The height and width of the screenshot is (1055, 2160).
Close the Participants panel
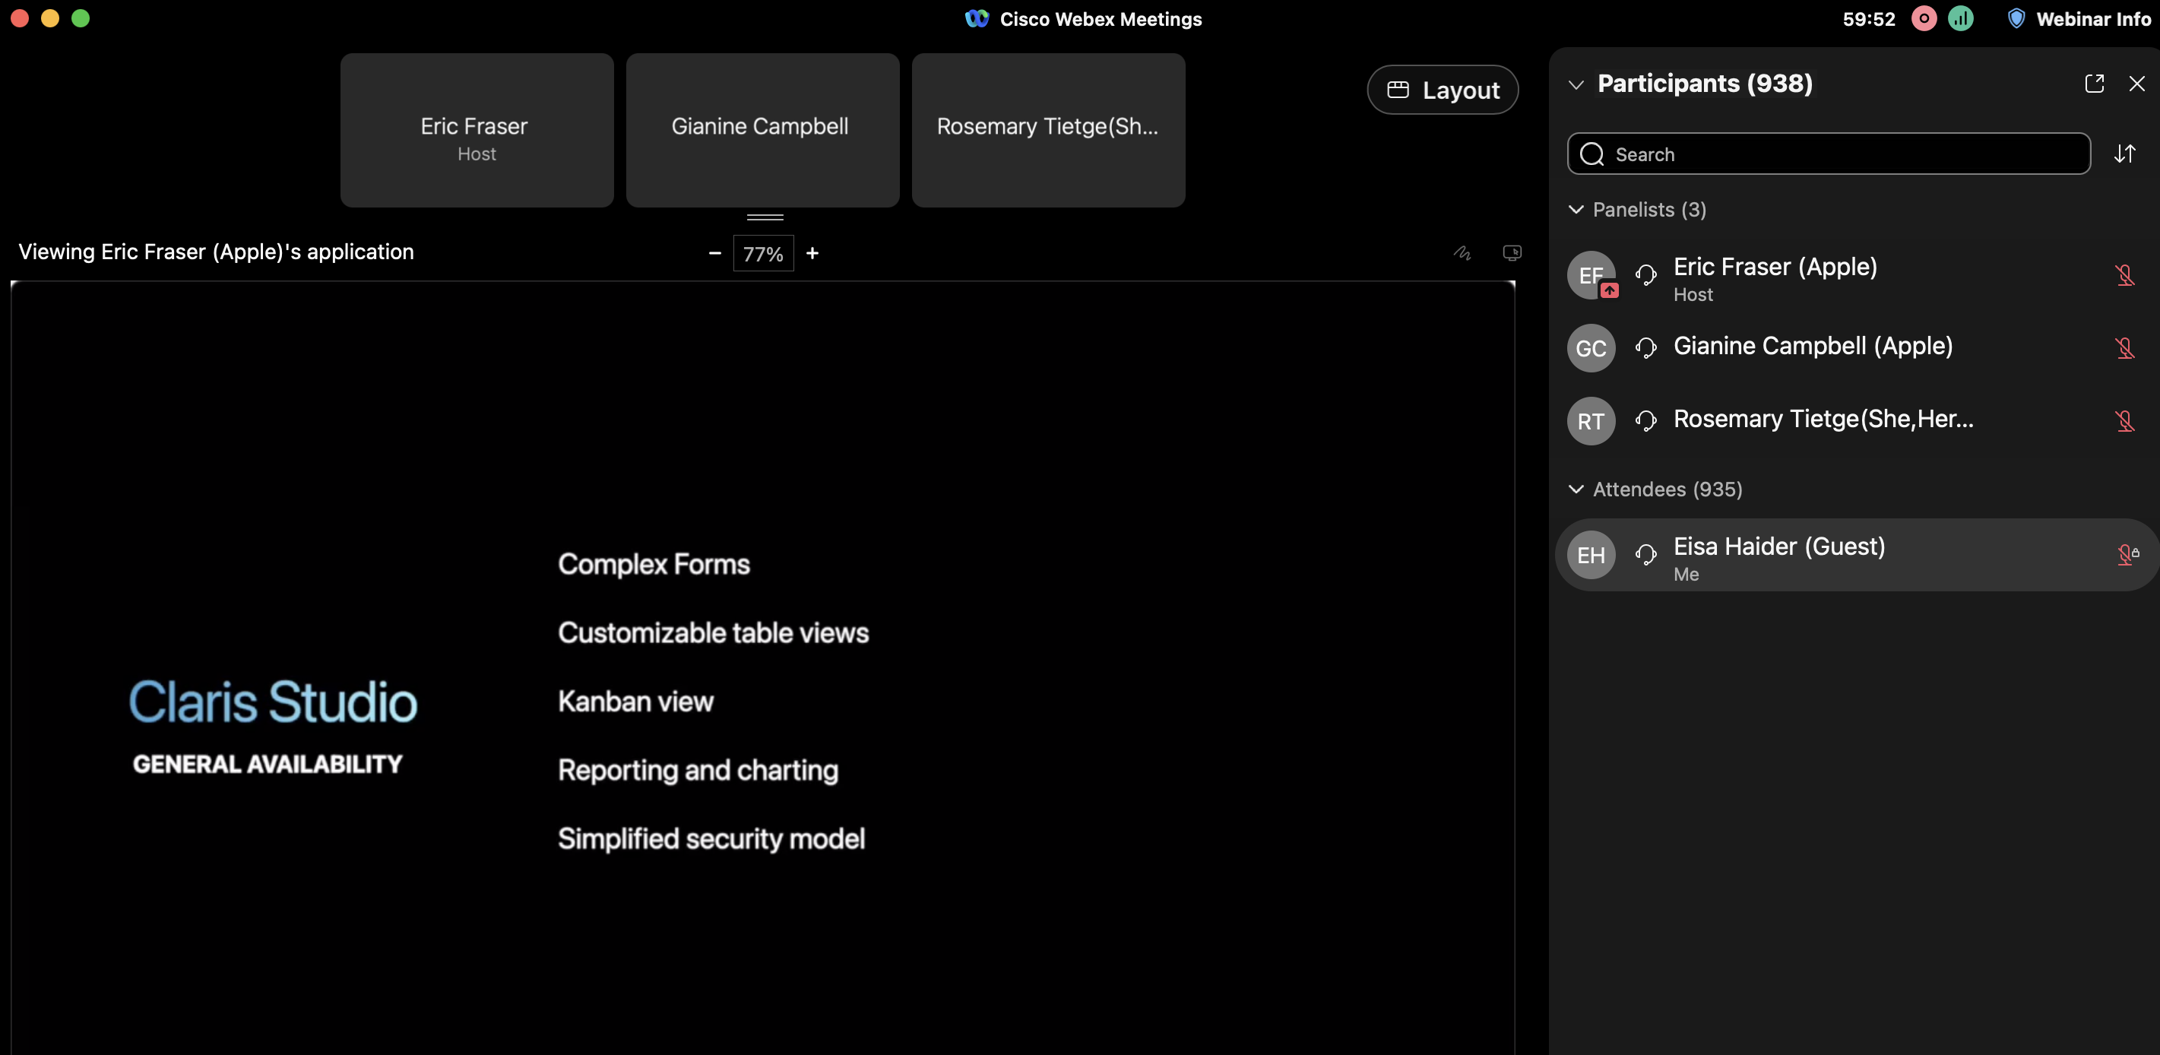pos(2136,83)
